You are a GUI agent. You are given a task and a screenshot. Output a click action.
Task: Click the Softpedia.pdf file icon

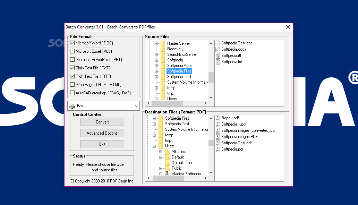click(218, 149)
